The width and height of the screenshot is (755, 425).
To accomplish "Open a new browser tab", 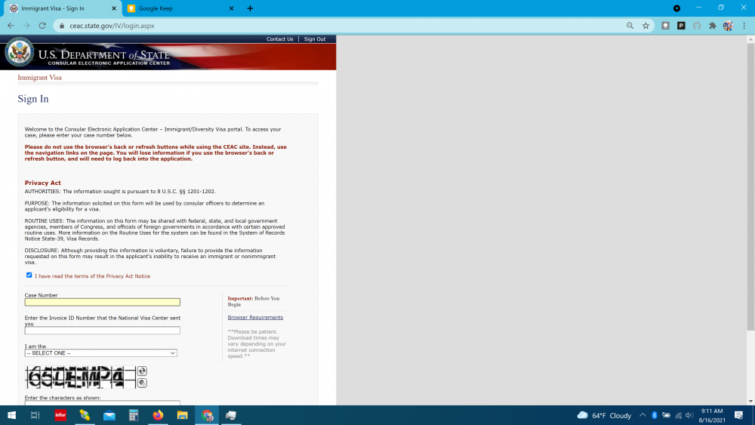I will (250, 8).
